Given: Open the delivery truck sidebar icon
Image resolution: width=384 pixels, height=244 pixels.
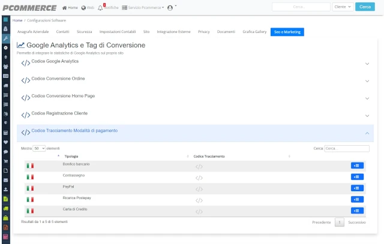Looking at the screenshot, I should tap(5, 85).
